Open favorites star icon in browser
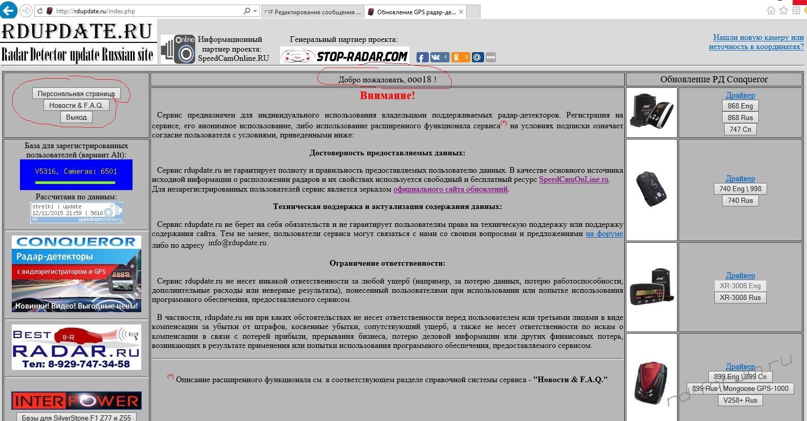Image resolution: width=807 pixels, height=421 pixels. (x=783, y=11)
